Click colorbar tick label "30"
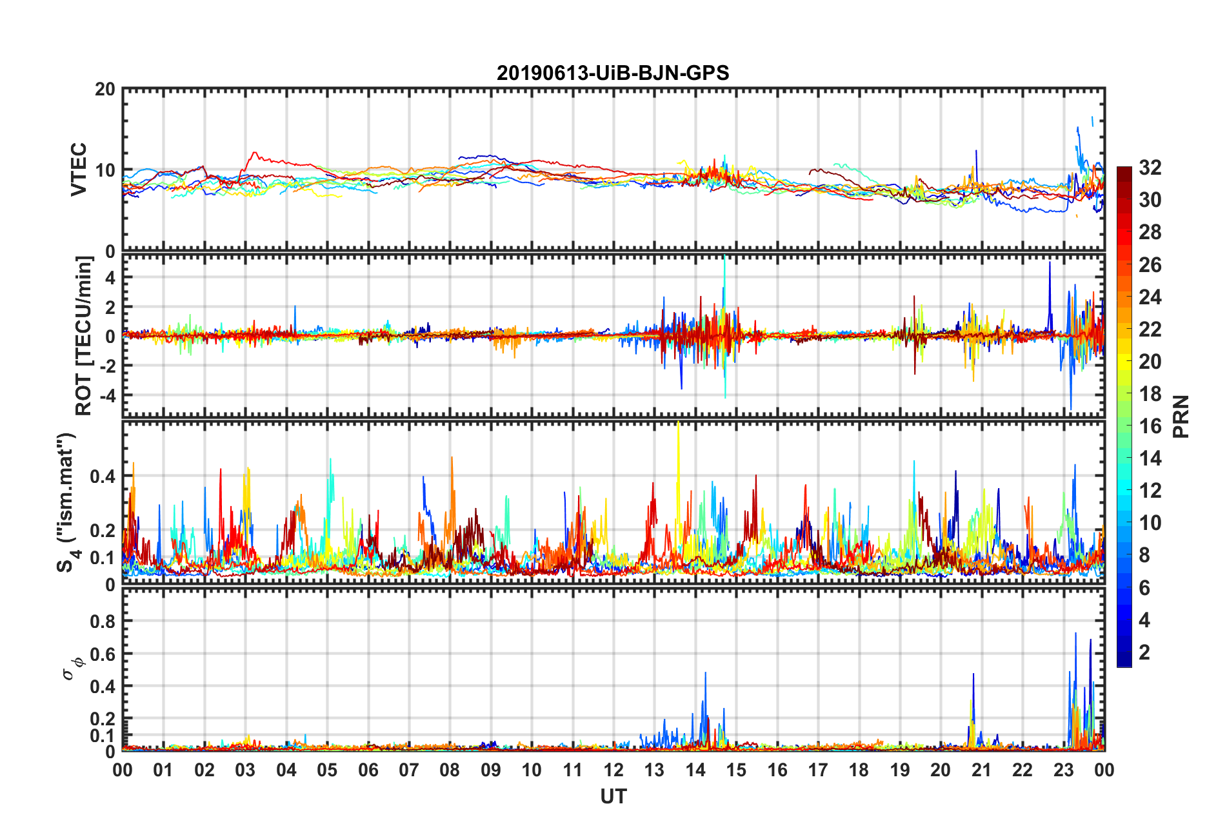This screenshot has height=833, width=1227. point(1150,200)
